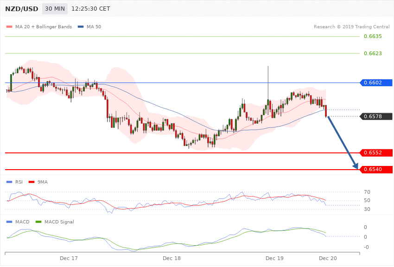The image size is (394, 267).
Task: Click the Research © 2019 Trading Central credit
Action: [351, 26]
